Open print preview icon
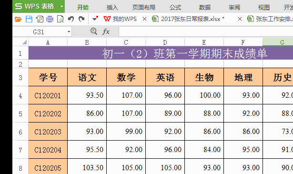 (x=60, y=19)
